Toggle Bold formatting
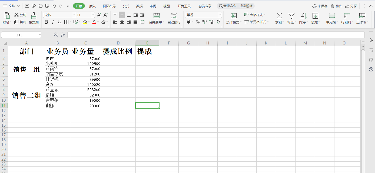The height and width of the screenshot is (173, 375). [46, 22]
